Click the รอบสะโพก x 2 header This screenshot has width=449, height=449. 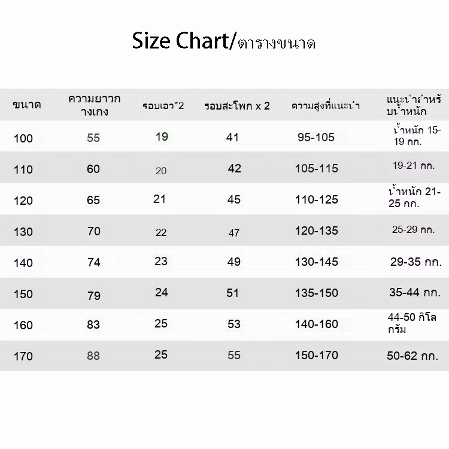[237, 106]
